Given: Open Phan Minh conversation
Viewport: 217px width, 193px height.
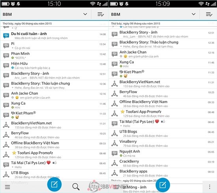Looking at the screenshot, I should (x=54, y=55).
